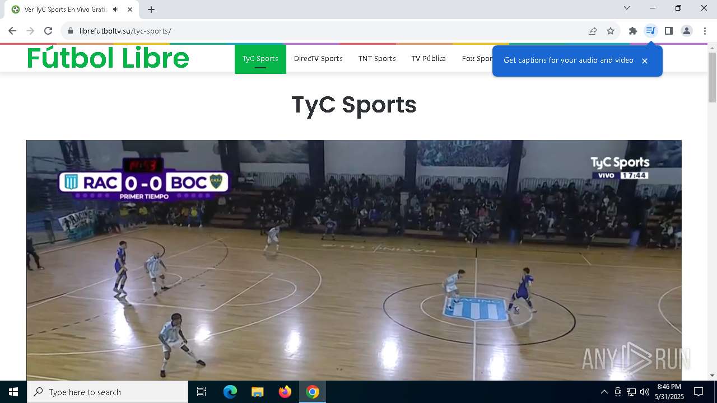Click the taskbar search box
Screen dimensions: 717x403
108,392
